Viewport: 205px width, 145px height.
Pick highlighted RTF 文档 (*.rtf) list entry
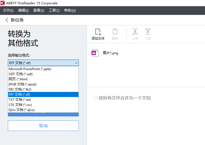click(x=43, y=95)
